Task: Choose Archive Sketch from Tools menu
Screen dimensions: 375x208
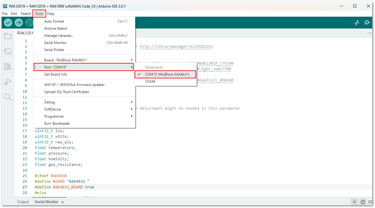Action: 84,28
